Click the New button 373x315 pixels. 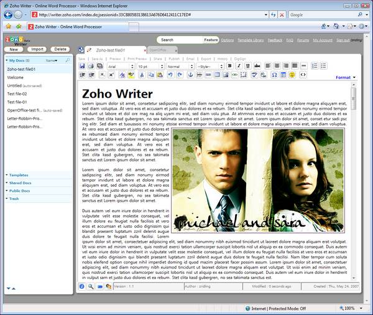14,49
